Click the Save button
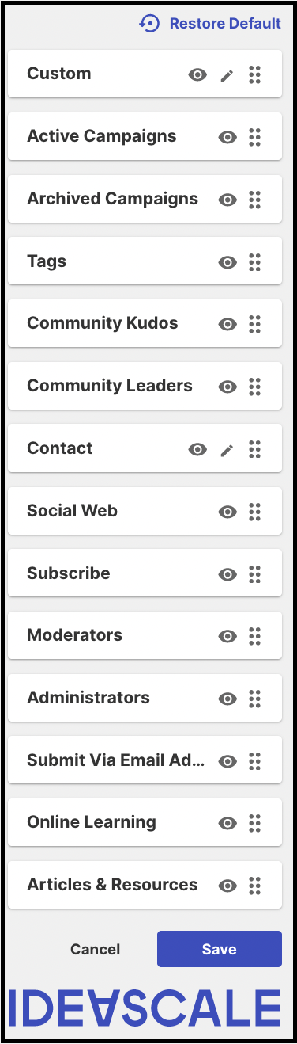Viewport: 297px width, 1044px height. [220, 949]
